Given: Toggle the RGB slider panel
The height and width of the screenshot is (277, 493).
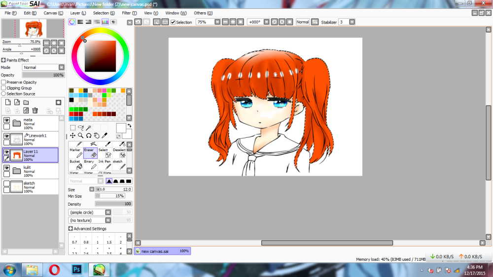Looking at the screenshot, I should coord(80,22).
